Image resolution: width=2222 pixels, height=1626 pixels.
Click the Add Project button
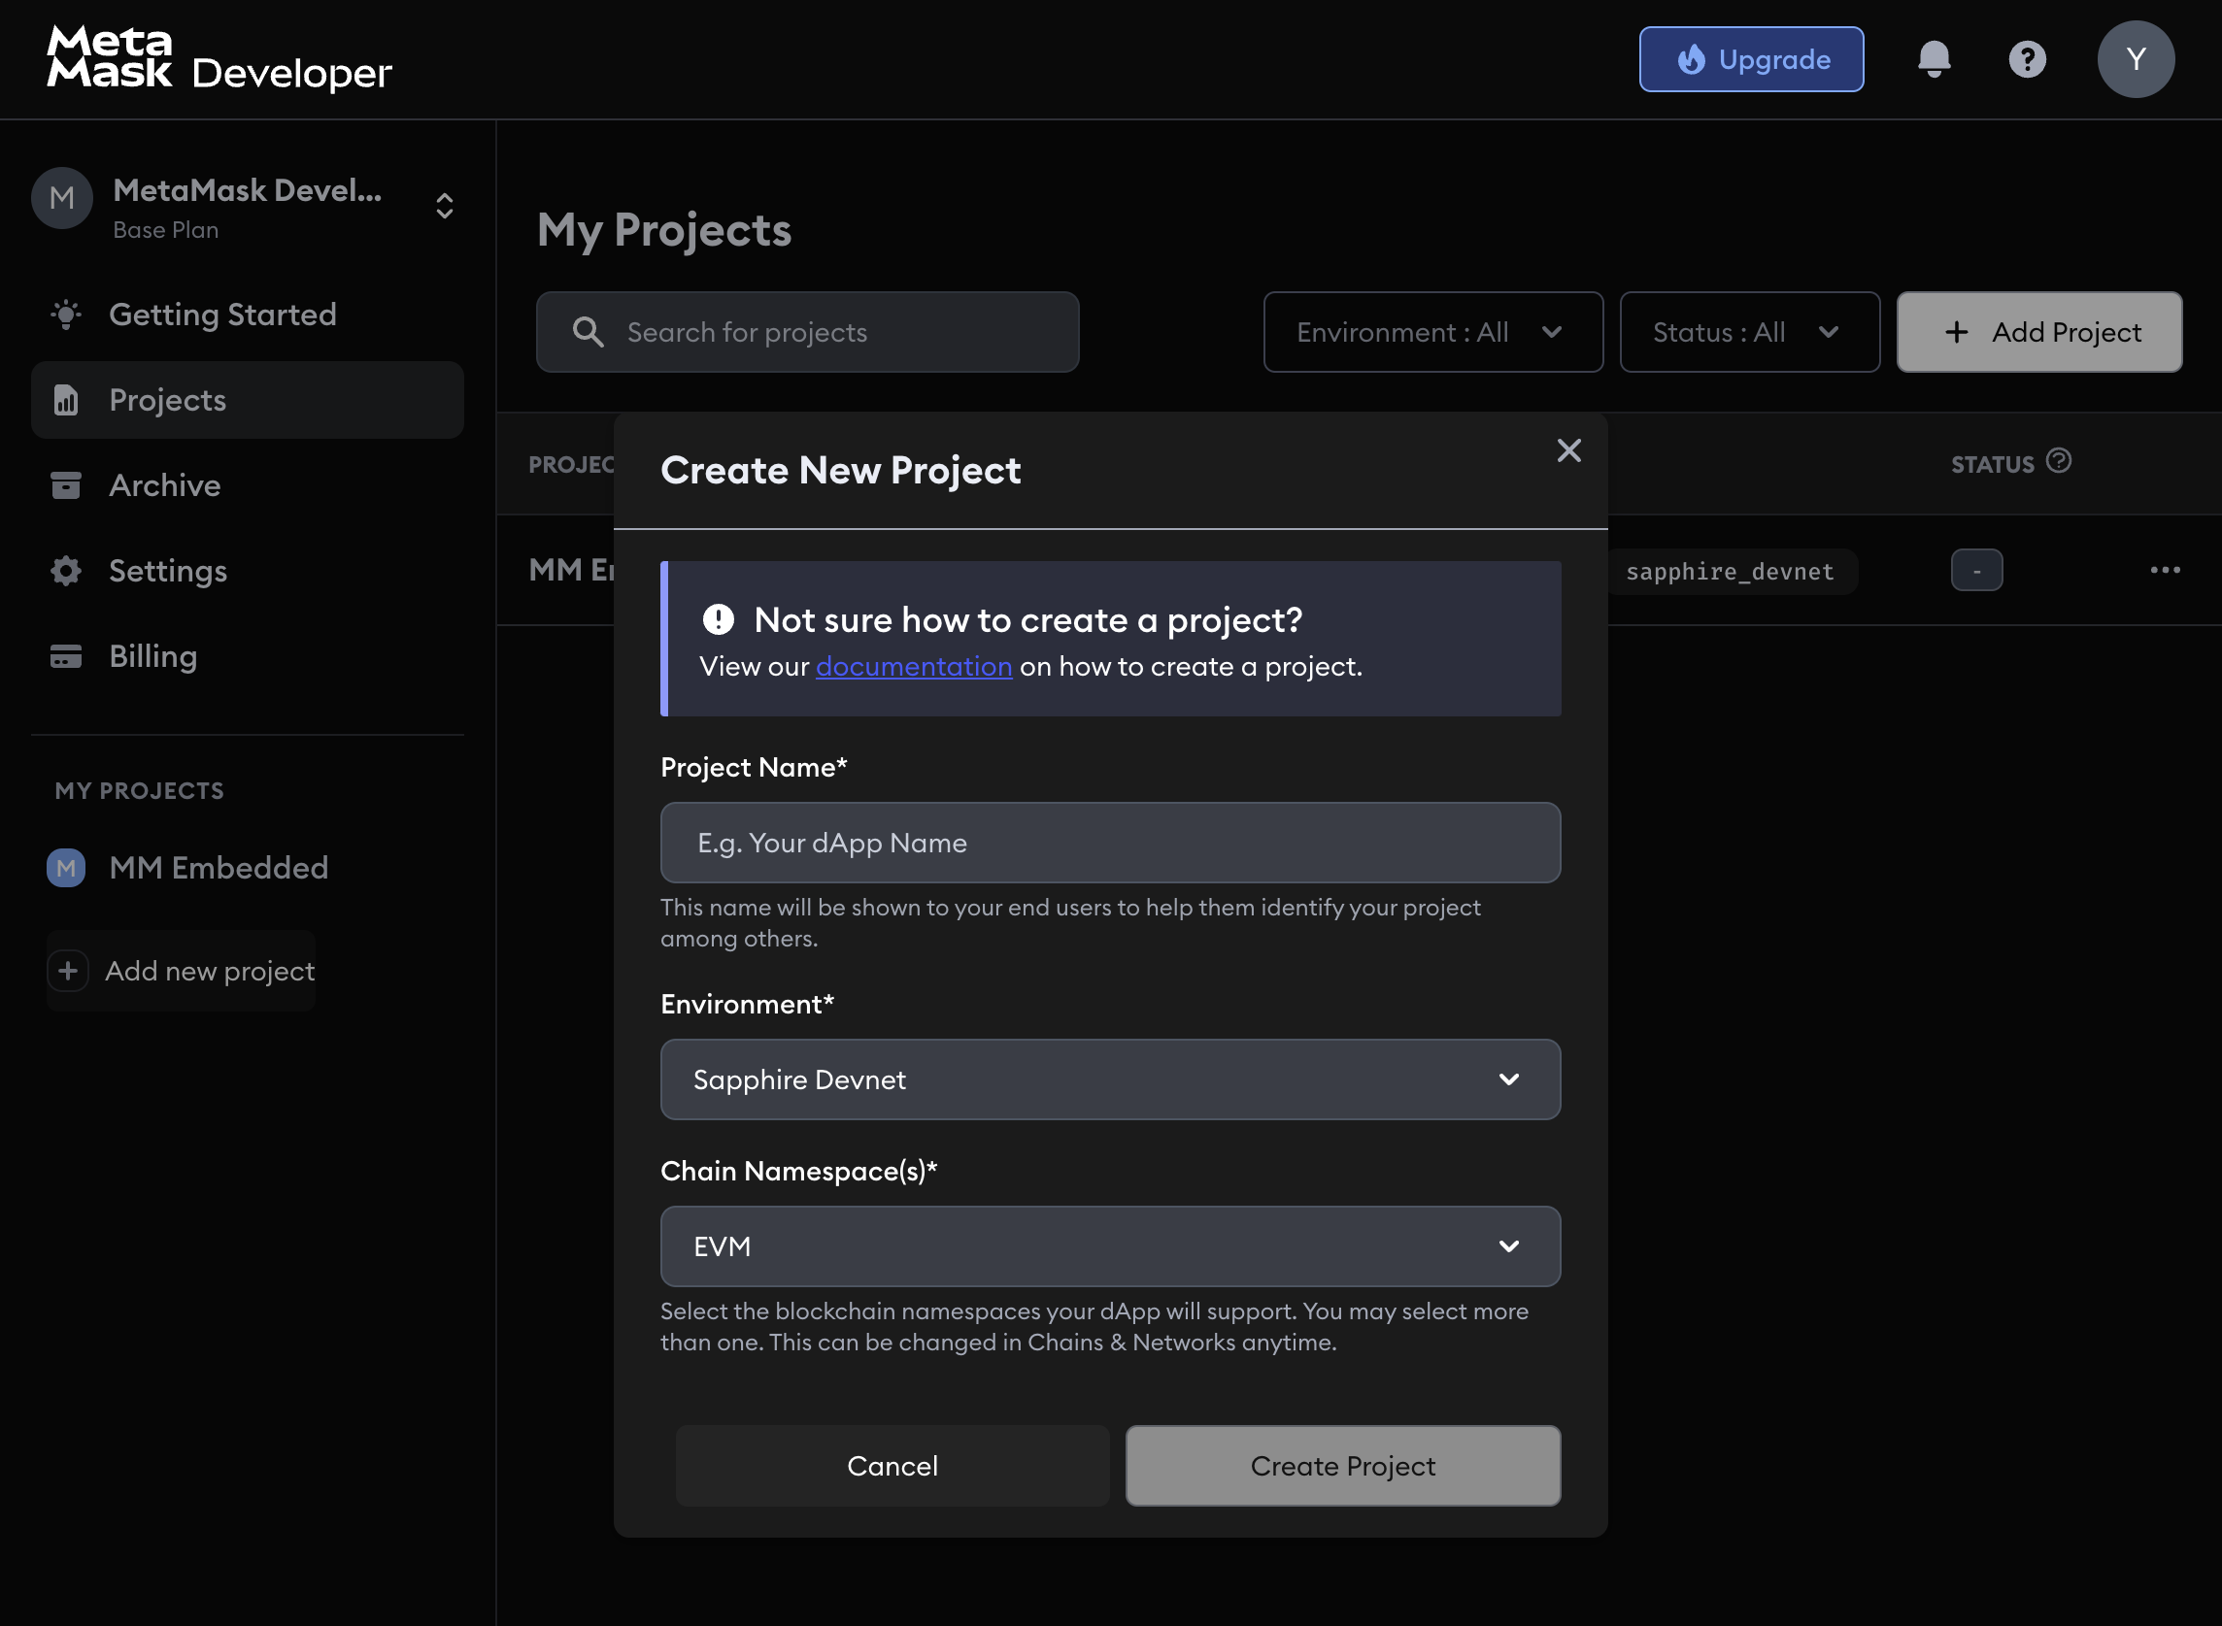[2038, 332]
